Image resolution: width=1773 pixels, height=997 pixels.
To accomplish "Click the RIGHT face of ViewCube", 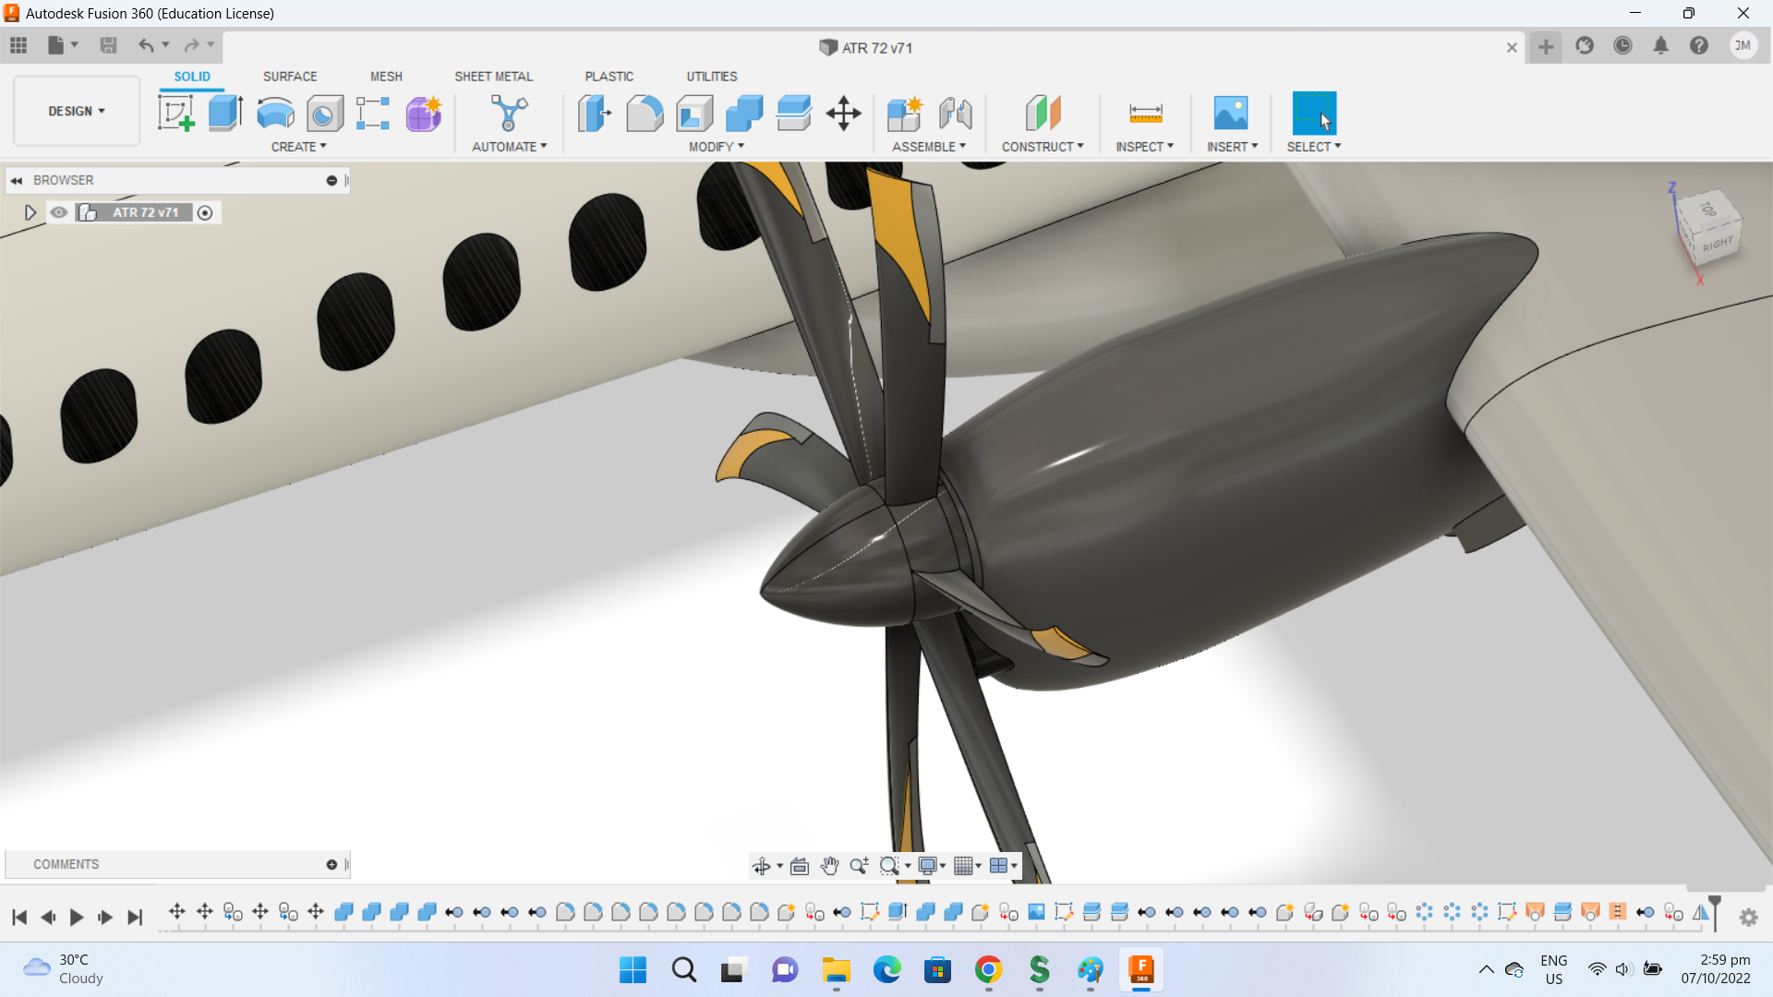I will 1717,245.
